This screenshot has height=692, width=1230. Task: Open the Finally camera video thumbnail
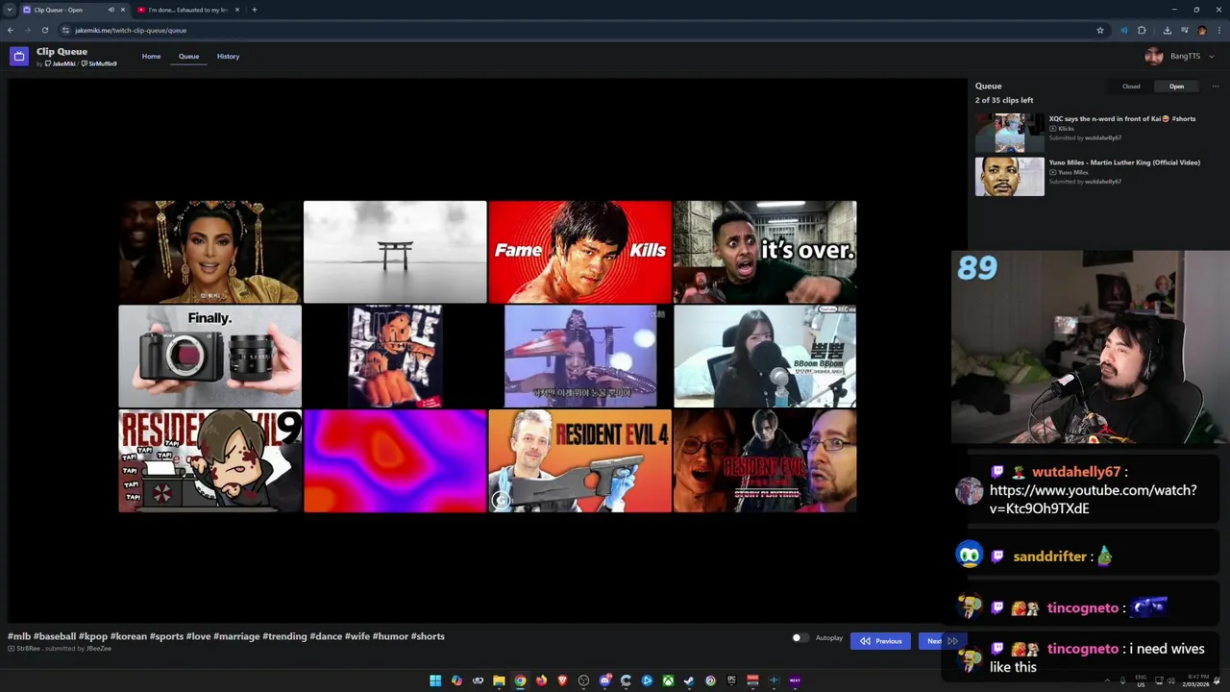point(209,357)
